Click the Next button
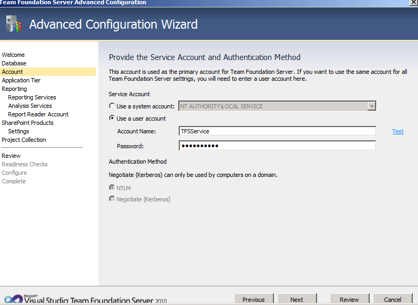The image size is (418, 305). pos(297,299)
